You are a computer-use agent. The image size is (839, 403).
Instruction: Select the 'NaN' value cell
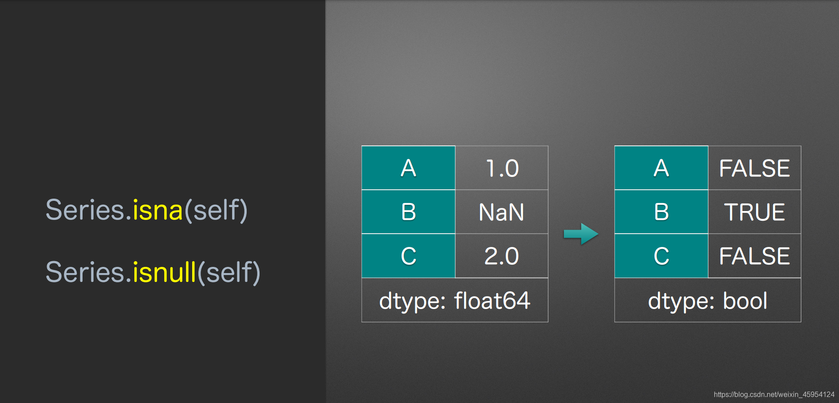click(x=502, y=212)
